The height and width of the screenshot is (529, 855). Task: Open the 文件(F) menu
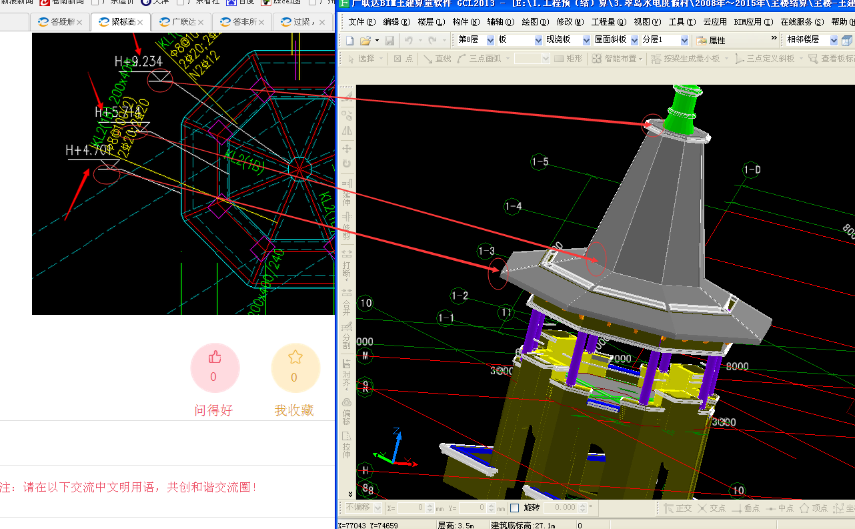click(361, 22)
